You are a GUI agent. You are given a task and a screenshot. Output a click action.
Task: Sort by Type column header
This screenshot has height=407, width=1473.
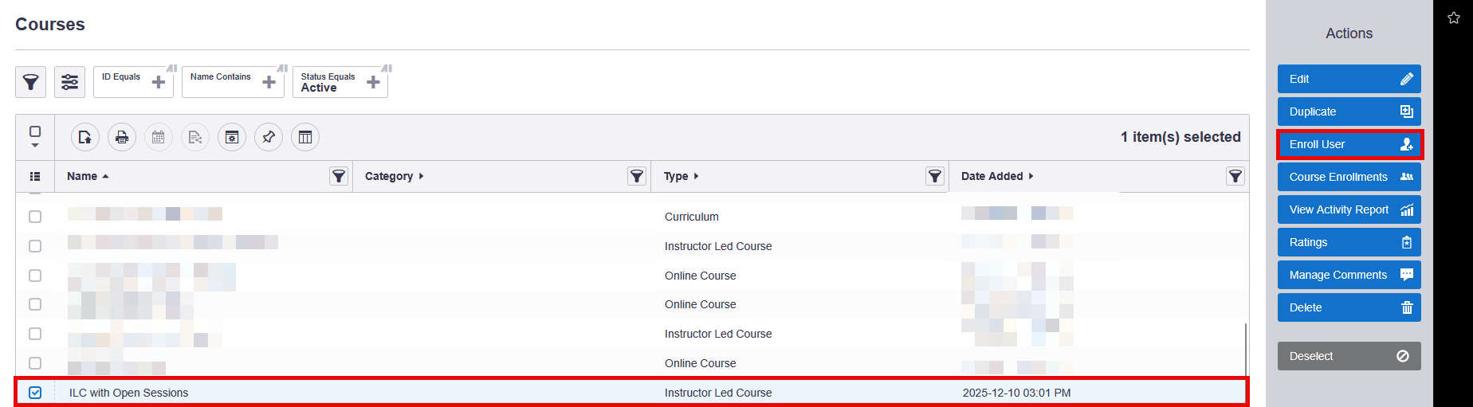(682, 176)
